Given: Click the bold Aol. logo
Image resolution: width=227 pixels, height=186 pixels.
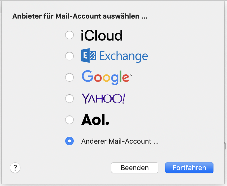Looking at the screenshot, I should click(x=95, y=120).
